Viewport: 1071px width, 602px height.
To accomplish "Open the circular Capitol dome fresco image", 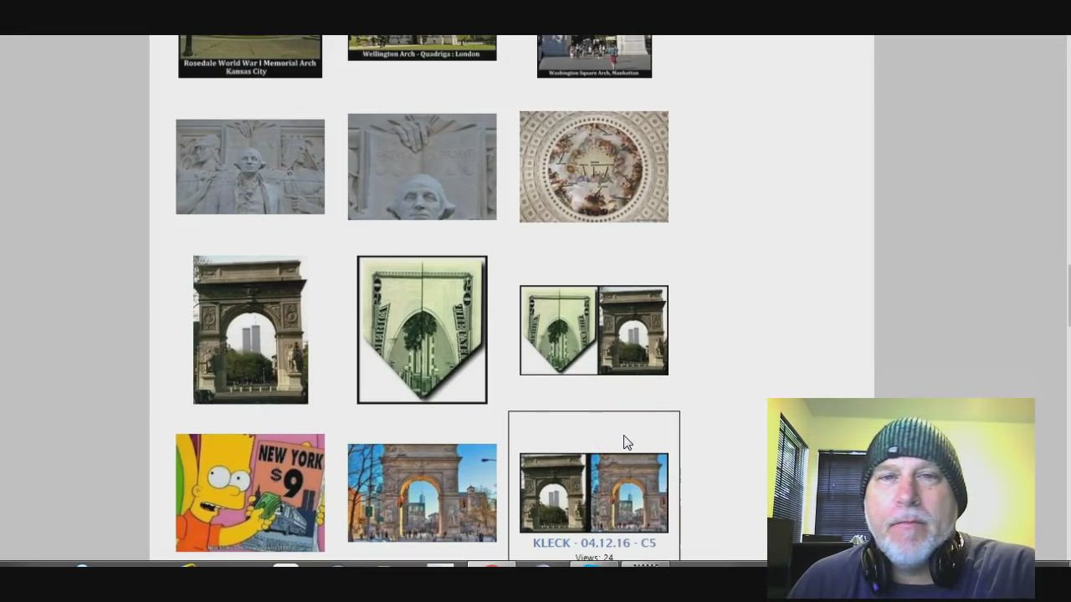I will point(593,166).
